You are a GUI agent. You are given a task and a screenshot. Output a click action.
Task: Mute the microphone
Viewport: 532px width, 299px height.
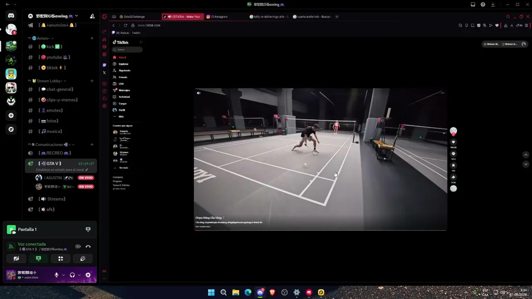[x=57, y=275]
